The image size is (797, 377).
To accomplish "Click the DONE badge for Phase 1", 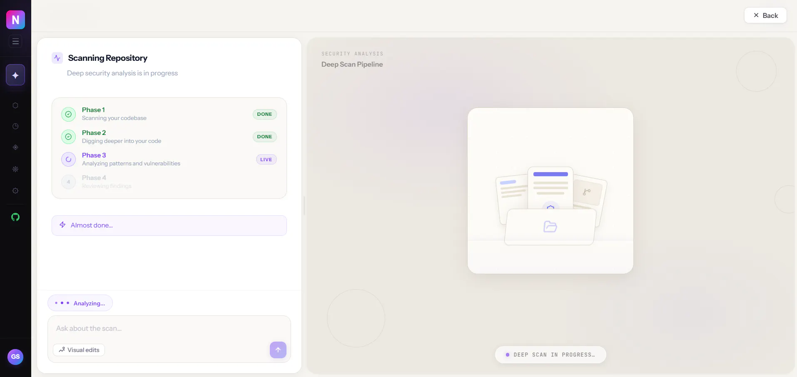I will [x=264, y=114].
